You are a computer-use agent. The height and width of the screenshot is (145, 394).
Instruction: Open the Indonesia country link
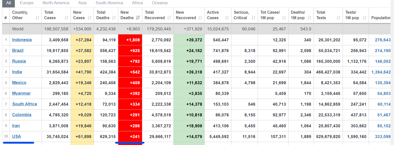click(x=22, y=40)
